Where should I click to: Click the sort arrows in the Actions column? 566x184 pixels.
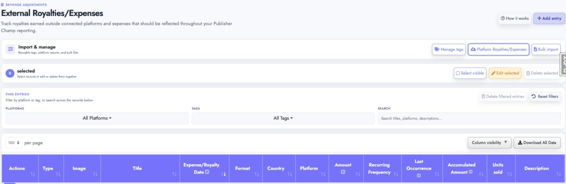33,174
